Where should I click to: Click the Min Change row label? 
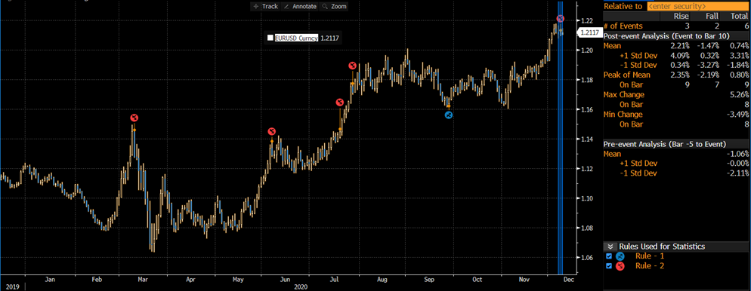[623, 114]
